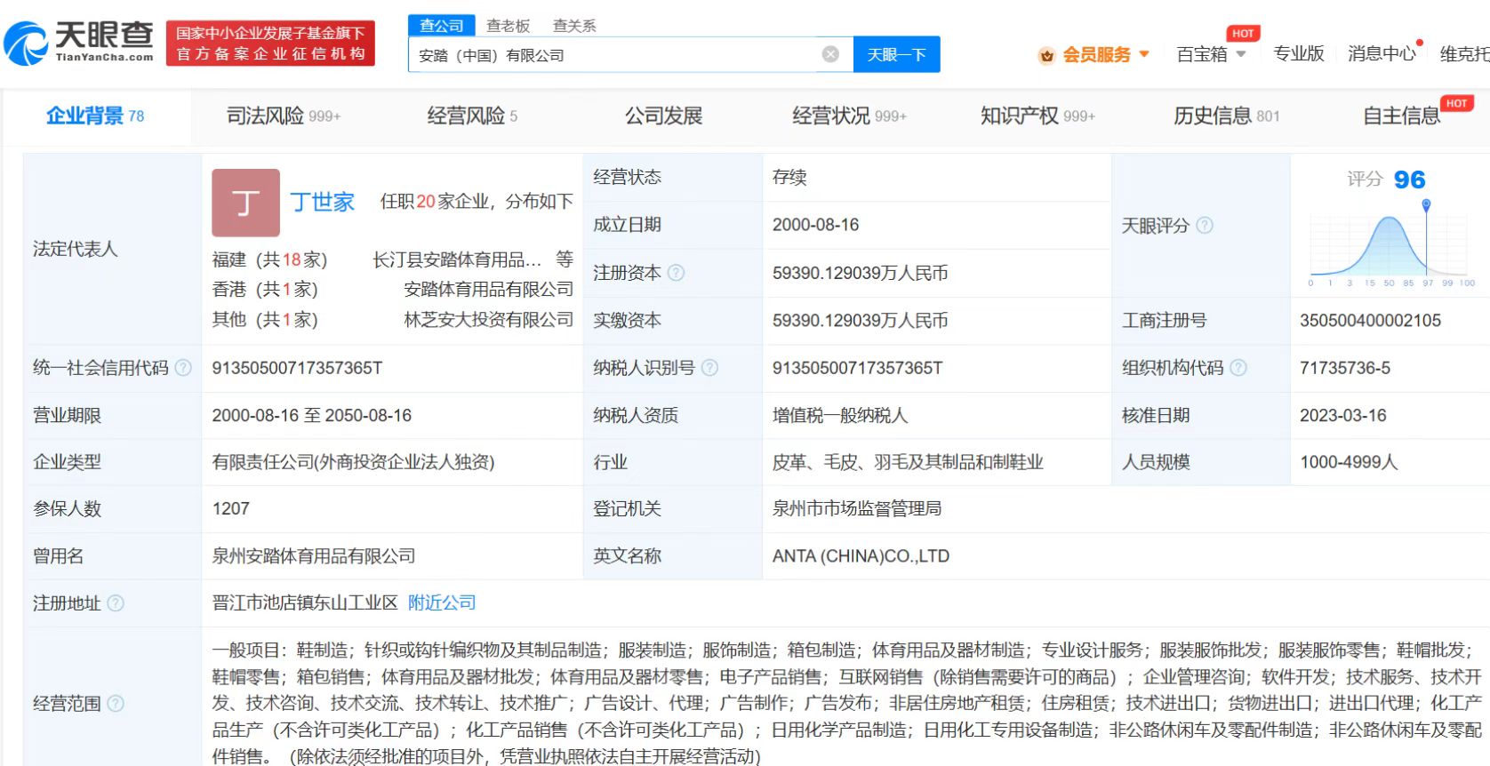Screen dimensions: 1490x766
Task: Open the 企业背景 tab
Action: coord(95,116)
